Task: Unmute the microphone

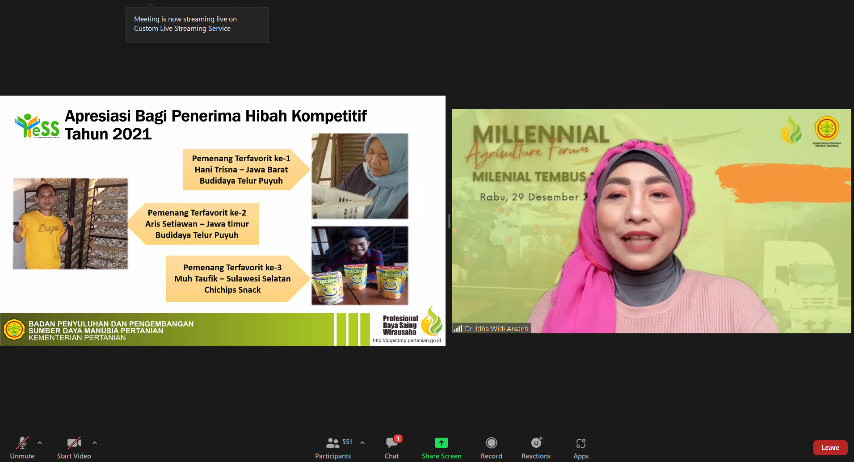Action: coord(22,448)
